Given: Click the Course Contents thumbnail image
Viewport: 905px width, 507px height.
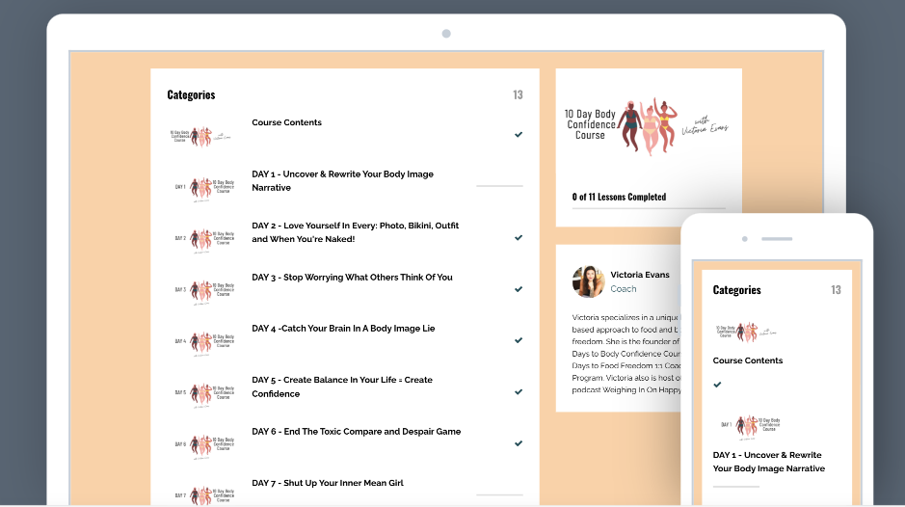Looking at the screenshot, I should (200, 136).
